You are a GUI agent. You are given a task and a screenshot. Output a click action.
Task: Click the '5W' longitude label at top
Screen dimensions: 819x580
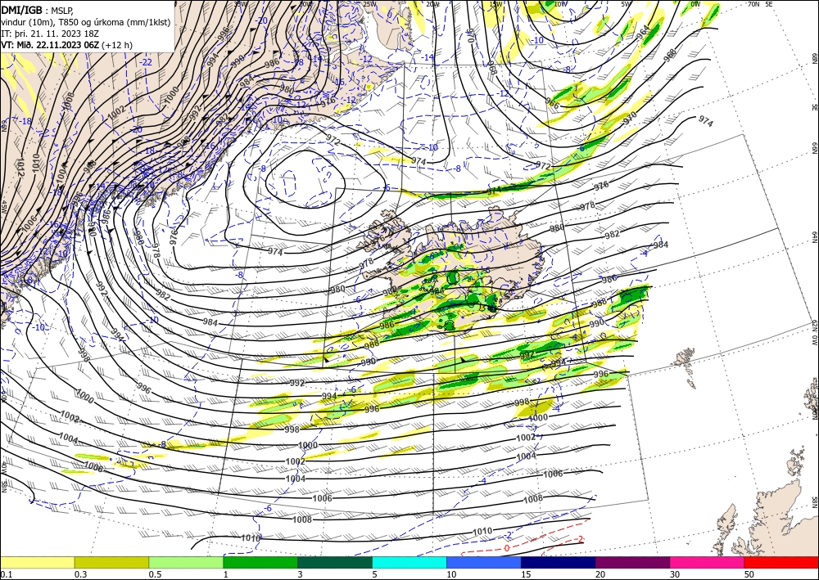tap(626, 4)
